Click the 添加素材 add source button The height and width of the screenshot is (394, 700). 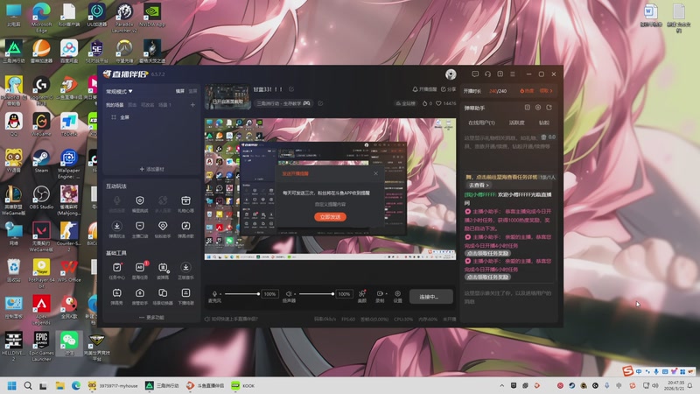point(151,169)
